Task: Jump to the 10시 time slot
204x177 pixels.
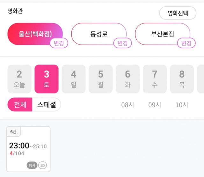Action: [182, 105]
